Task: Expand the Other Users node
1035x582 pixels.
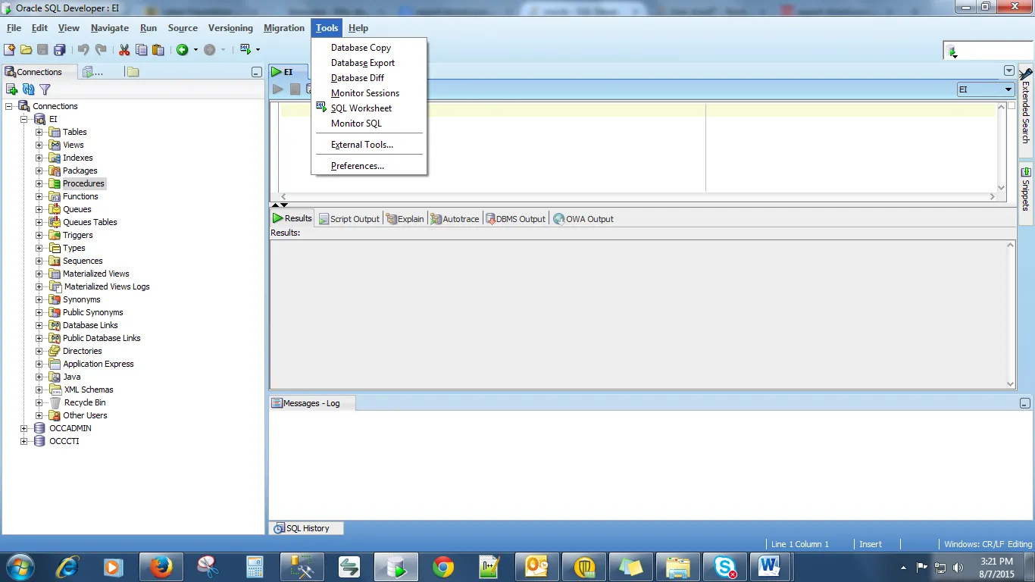Action: click(39, 415)
